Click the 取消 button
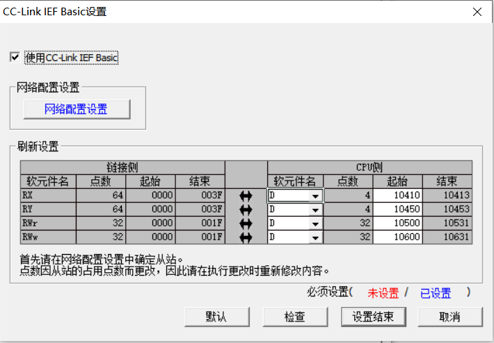This screenshot has width=494, height=343. (450, 317)
